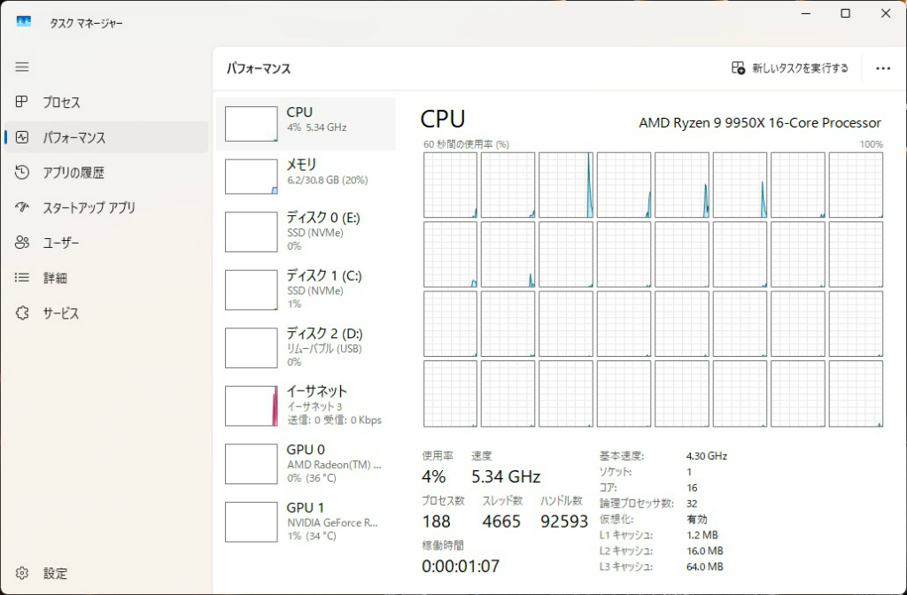907x595 pixels.
Task: Click the tallest-spike core graph in top row
Action: coord(566,185)
